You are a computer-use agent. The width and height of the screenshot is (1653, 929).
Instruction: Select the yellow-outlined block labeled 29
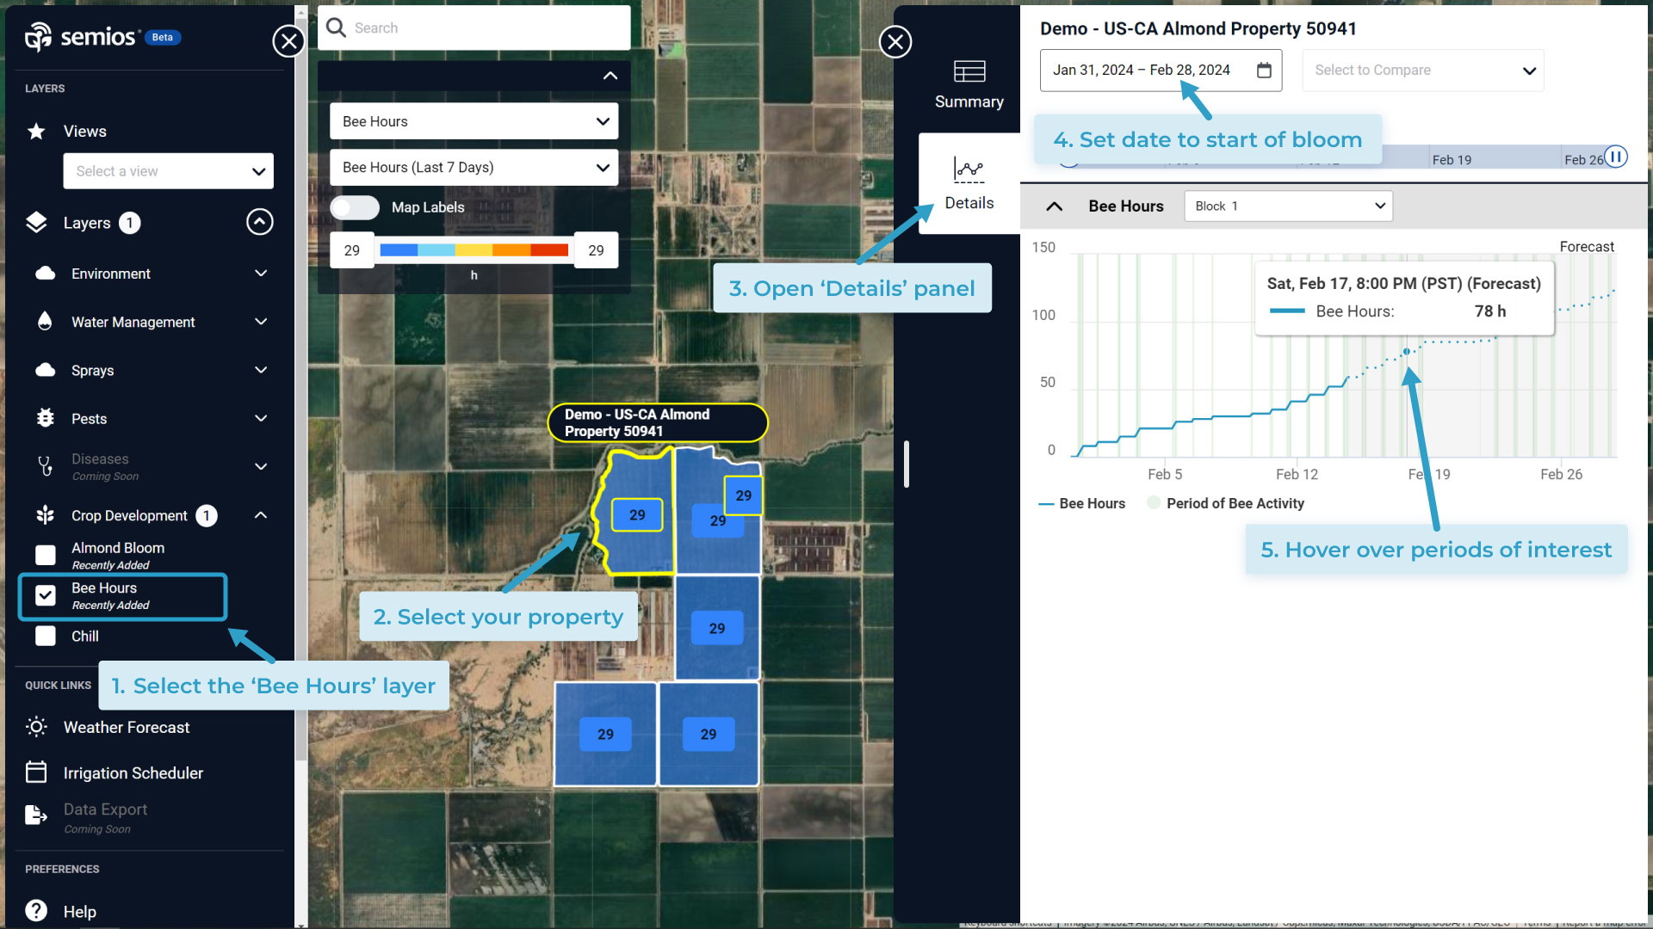pyautogui.click(x=637, y=515)
